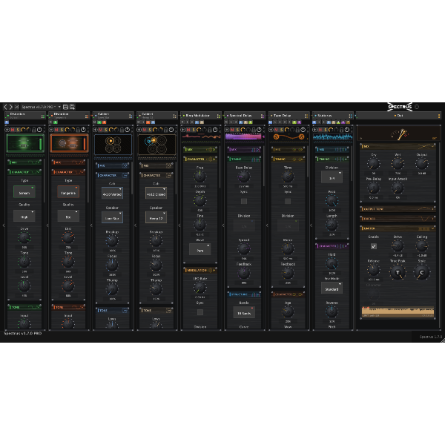Click the Style C knob button
This screenshot has height=445, width=445.
click(x=422, y=272)
